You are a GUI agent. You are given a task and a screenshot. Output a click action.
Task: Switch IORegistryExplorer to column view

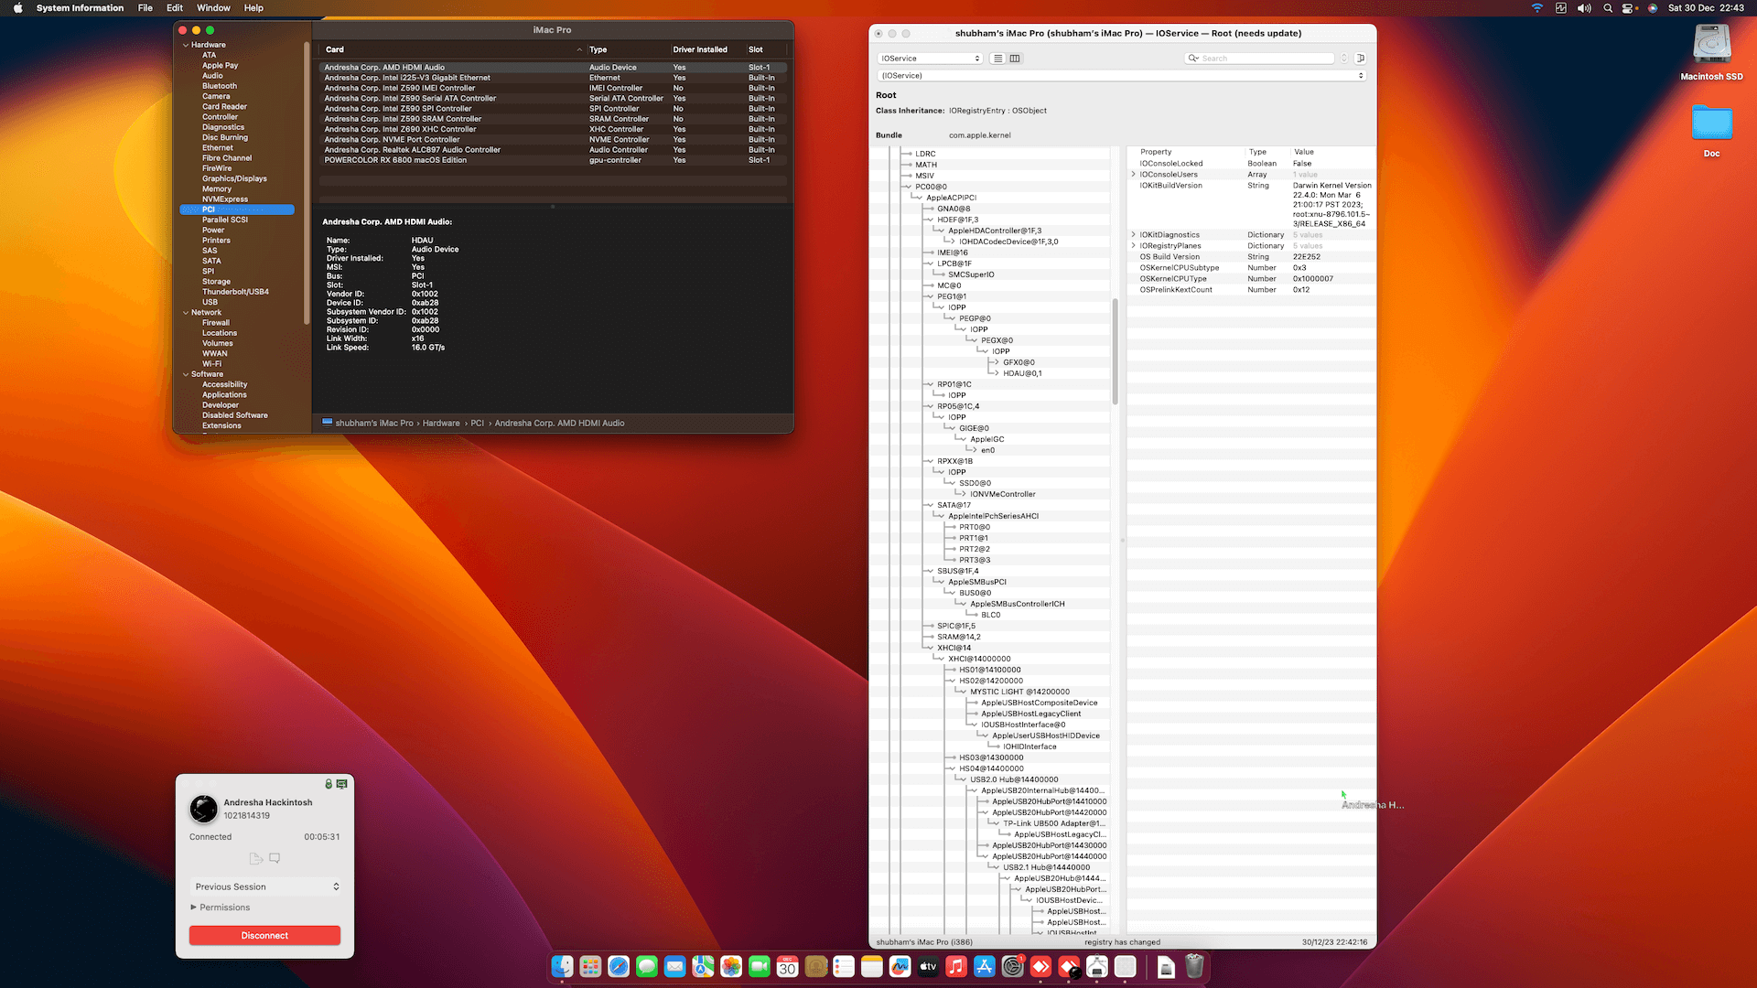click(1017, 58)
